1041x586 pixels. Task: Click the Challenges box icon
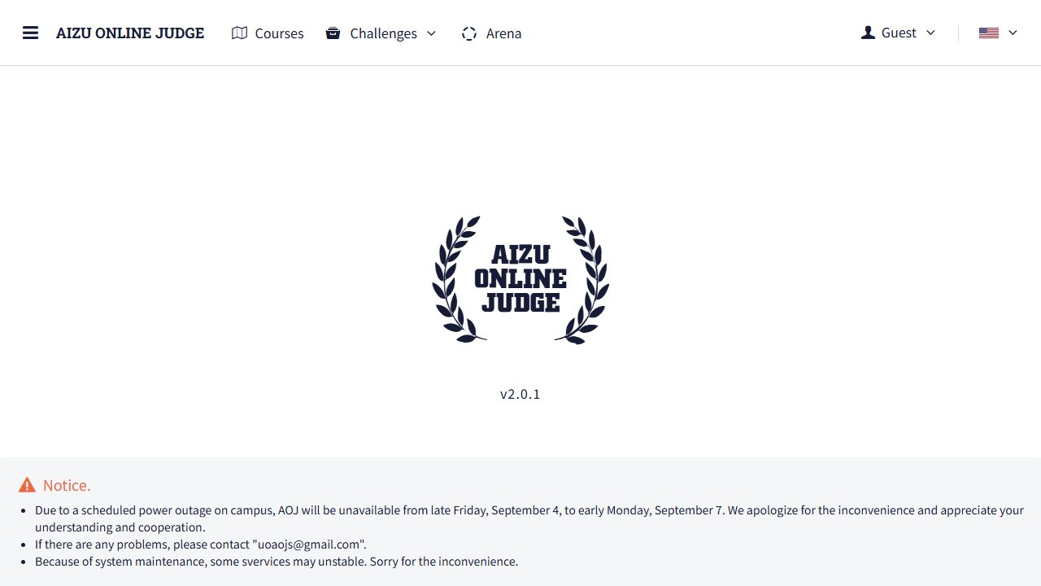pos(333,33)
